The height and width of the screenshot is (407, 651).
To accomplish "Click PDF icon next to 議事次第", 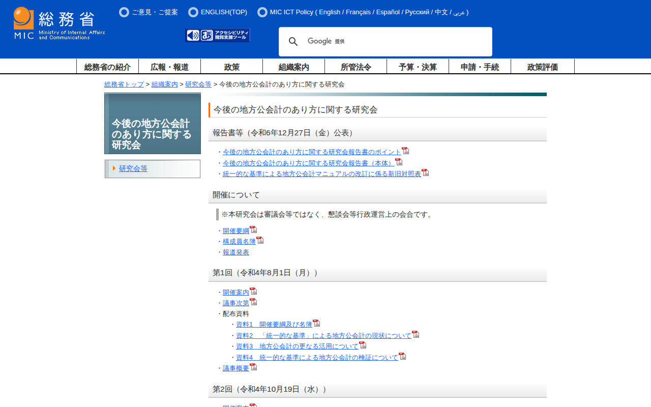I will 253,302.
